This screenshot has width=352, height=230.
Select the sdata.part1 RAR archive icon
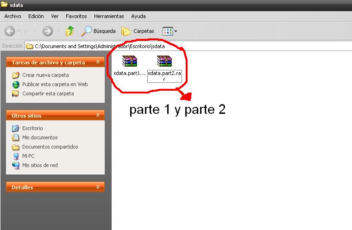point(130,61)
